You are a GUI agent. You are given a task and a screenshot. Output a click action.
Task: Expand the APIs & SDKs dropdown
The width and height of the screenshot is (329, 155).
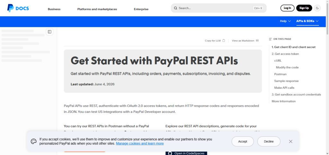(307, 21)
